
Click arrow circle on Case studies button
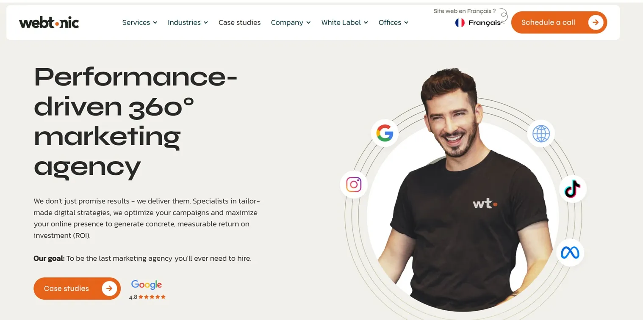(109, 289)
